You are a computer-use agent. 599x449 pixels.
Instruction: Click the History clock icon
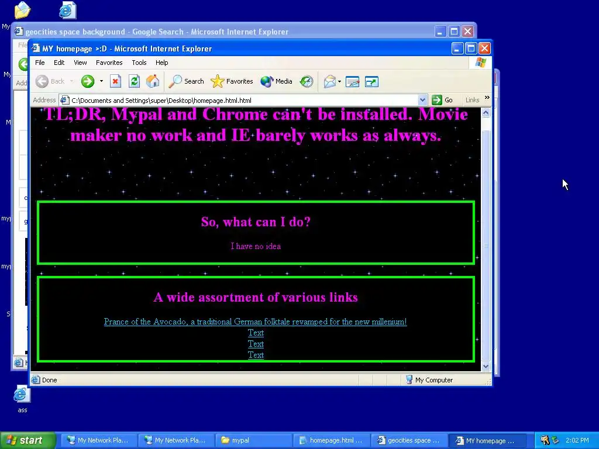coord(306,81)
